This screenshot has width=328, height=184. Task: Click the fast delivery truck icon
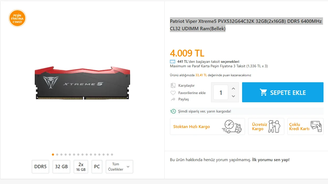click(232, 126)
